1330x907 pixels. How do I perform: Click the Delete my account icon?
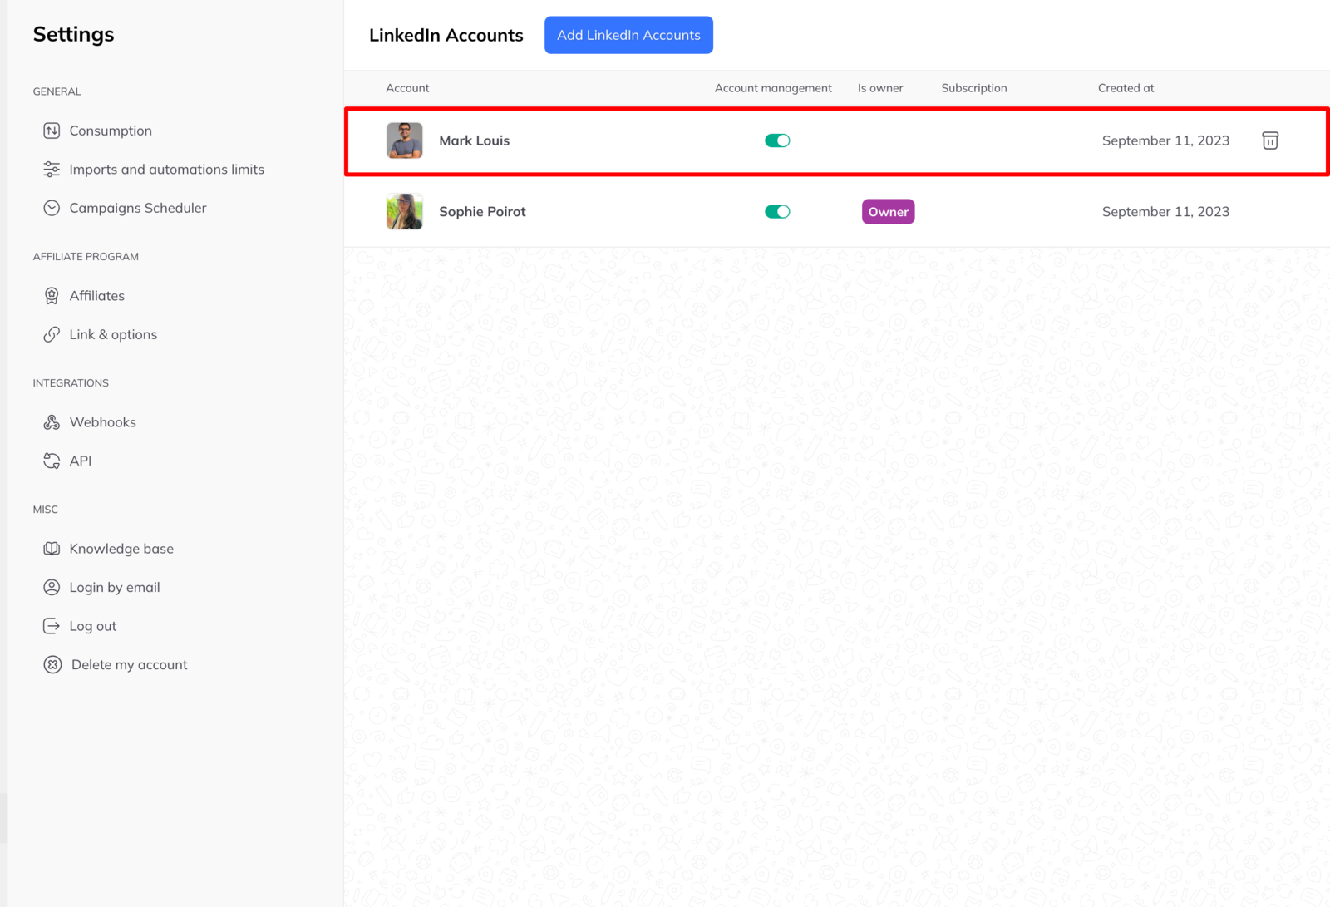coord(52,665)
